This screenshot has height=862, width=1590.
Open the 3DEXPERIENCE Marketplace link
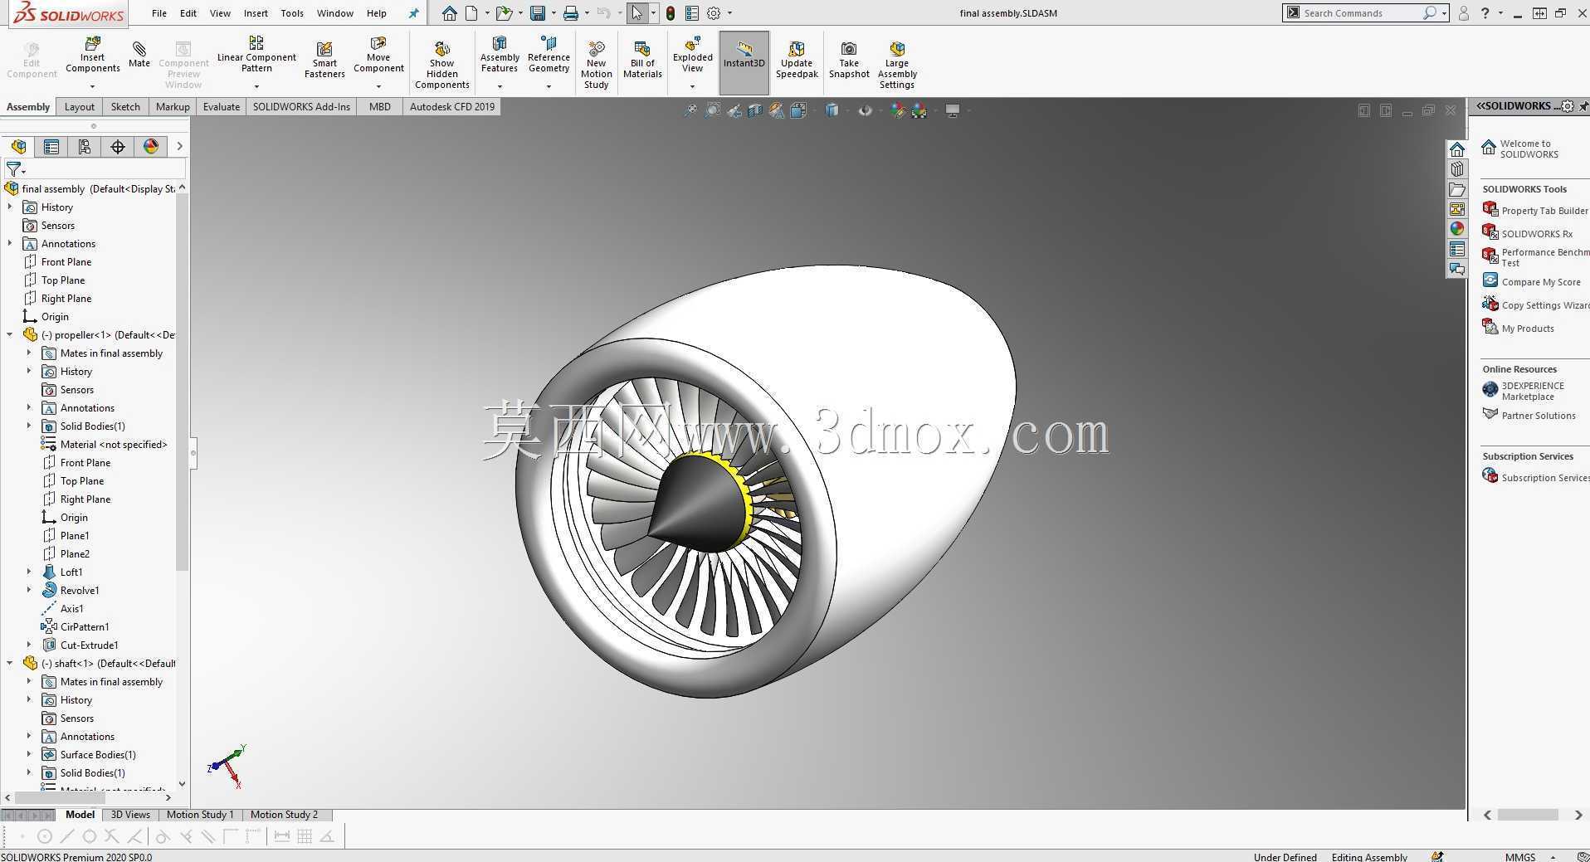(1524, 391)
